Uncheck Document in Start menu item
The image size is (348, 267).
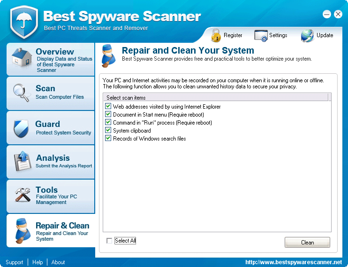108,114
